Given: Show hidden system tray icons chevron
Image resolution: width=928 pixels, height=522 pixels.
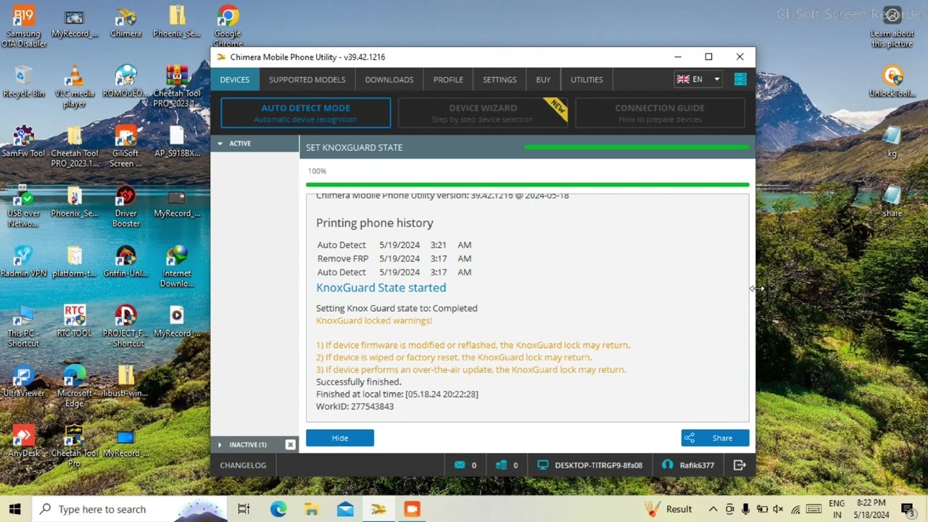Looking at the screenshot, I should (x=713, y=509).
